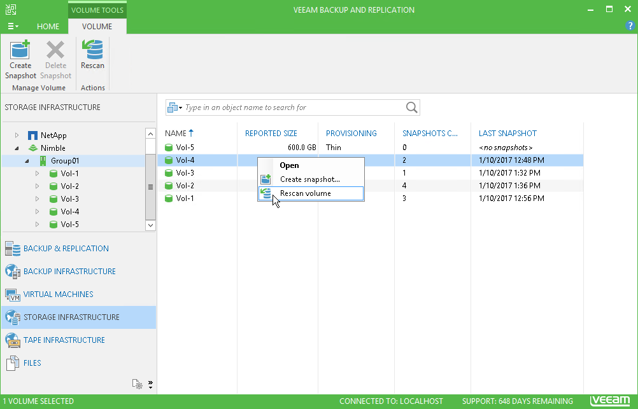Choose Create snapshot... in context menu
Screen dimensions: 638x409
[x=311, y=179]
